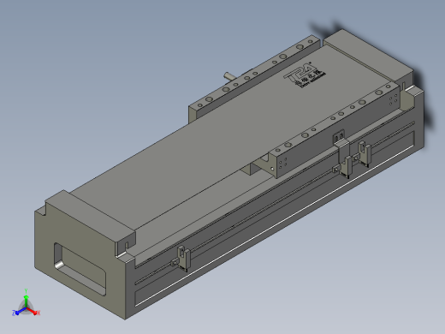This screenshot has height=334, width=445.
Task: Select the rounded rectangular cutout on the near end face
Action: (80, 269)
